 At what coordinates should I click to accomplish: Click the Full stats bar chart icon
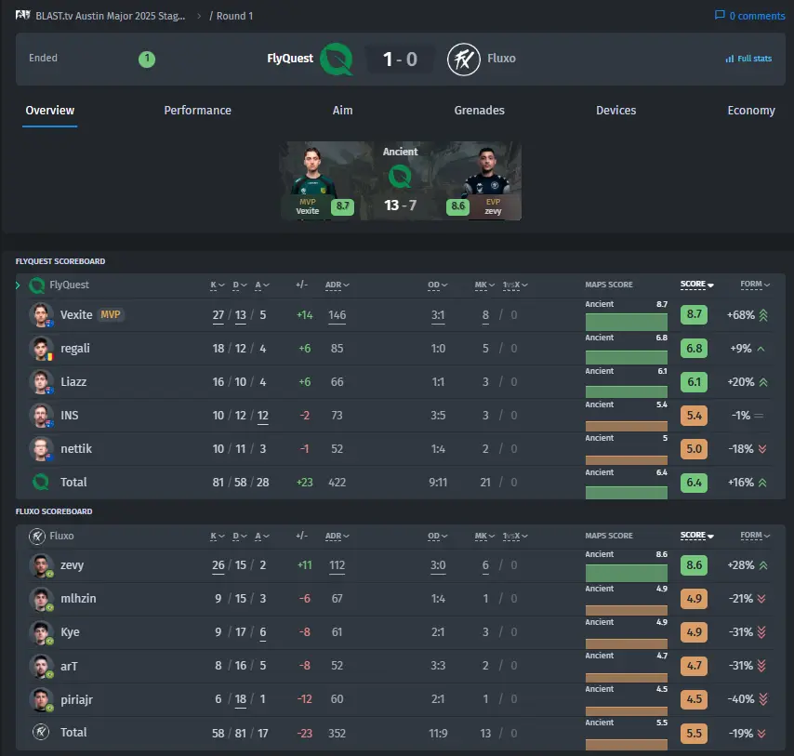click(x=730, y=59)
